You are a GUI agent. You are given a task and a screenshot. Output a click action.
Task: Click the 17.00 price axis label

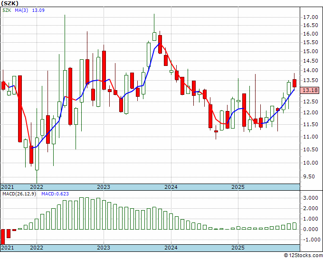click(x=310, y=17)
